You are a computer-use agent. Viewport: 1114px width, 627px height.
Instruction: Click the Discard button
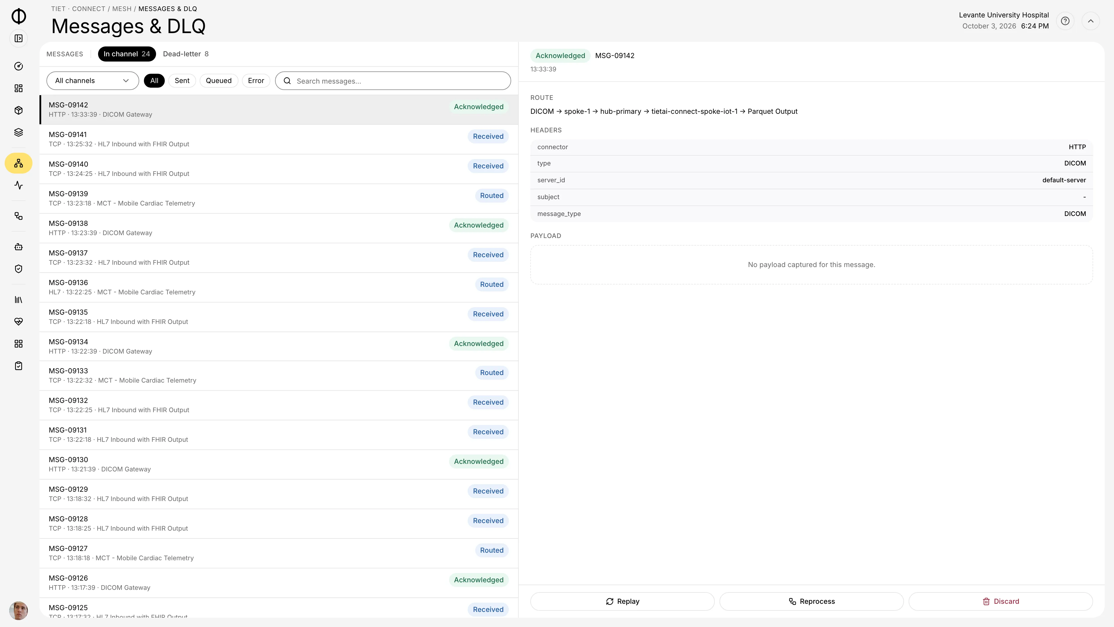pyautogui.click(x=1001, y=601)
